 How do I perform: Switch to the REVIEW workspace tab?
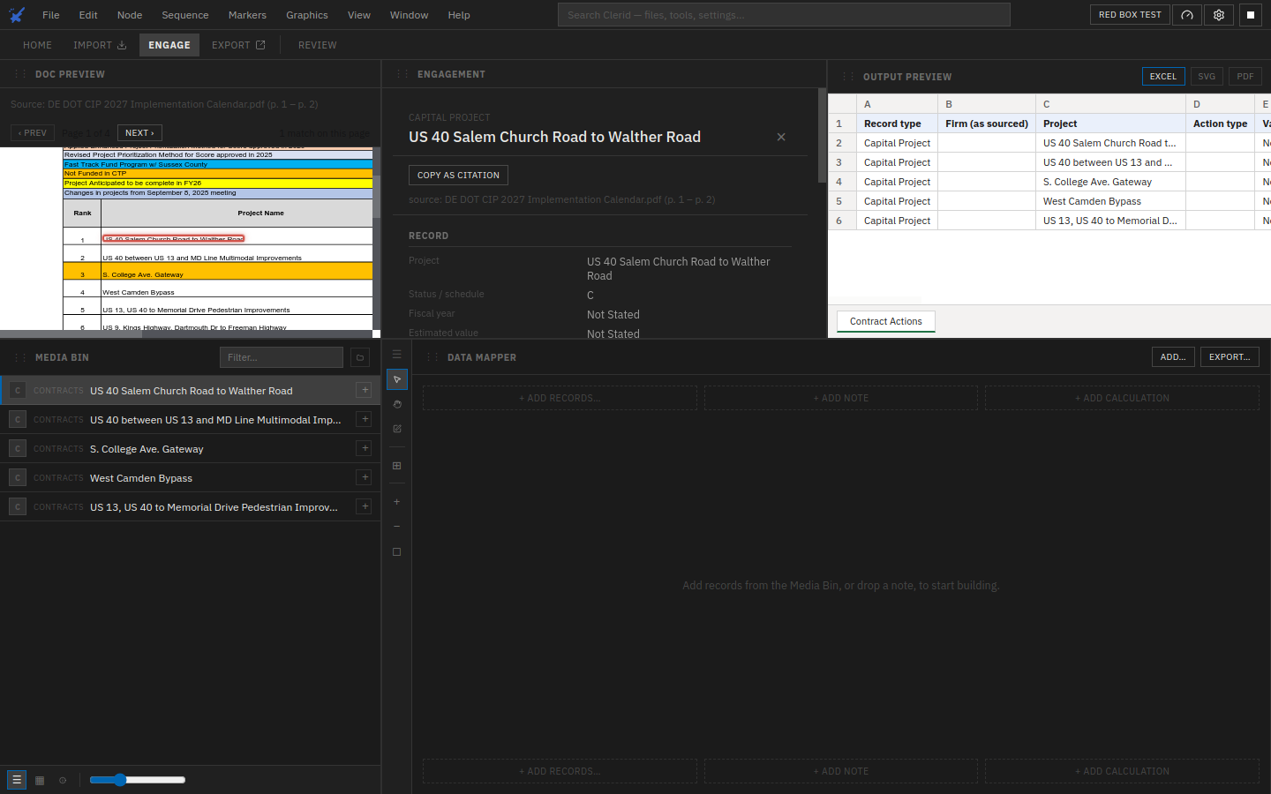(318, 45)
